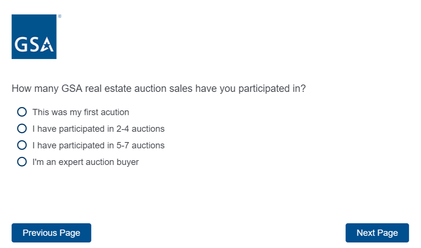The width and height of the screenshot is (421, 248).
Task: Click the 'This was my first acution' label text
Action: coord(81,112)
